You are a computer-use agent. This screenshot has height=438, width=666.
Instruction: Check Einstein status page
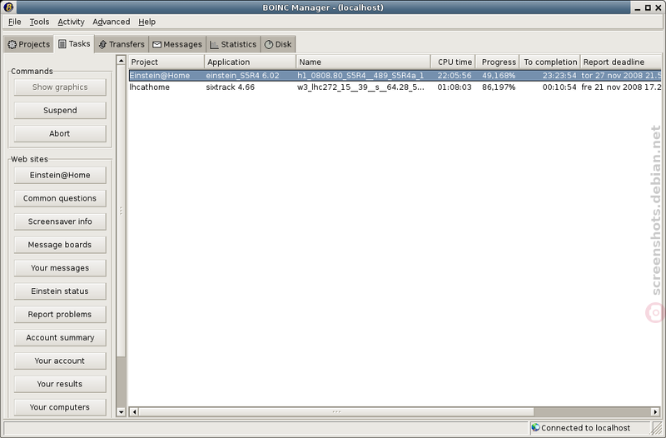pyautogui.click(x=60, y=291)
